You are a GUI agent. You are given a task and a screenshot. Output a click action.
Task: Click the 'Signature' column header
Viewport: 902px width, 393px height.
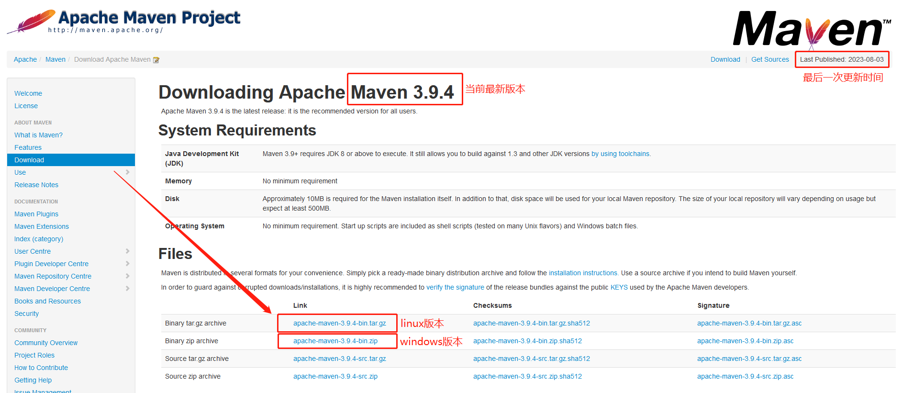tap(713, 305)
